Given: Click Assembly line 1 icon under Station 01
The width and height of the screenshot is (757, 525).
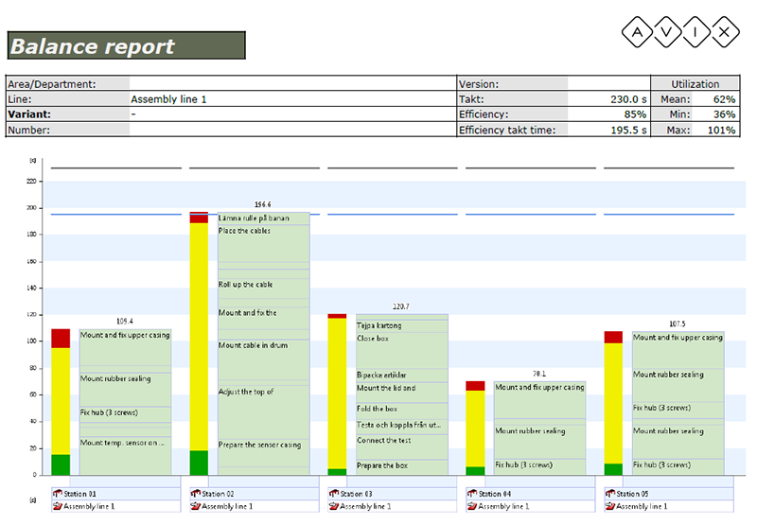Looking at the screenshot, I should click(x=57, y=506).
